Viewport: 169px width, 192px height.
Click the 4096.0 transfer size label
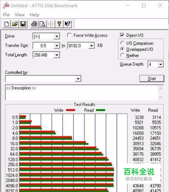tap(12, 186)
